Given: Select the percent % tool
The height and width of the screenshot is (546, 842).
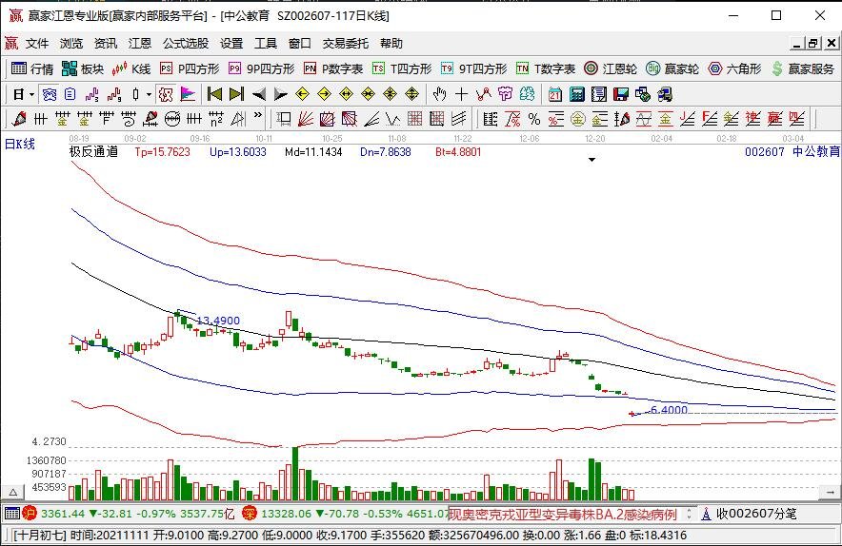Looking at the screenshot, I should point(534,119).
